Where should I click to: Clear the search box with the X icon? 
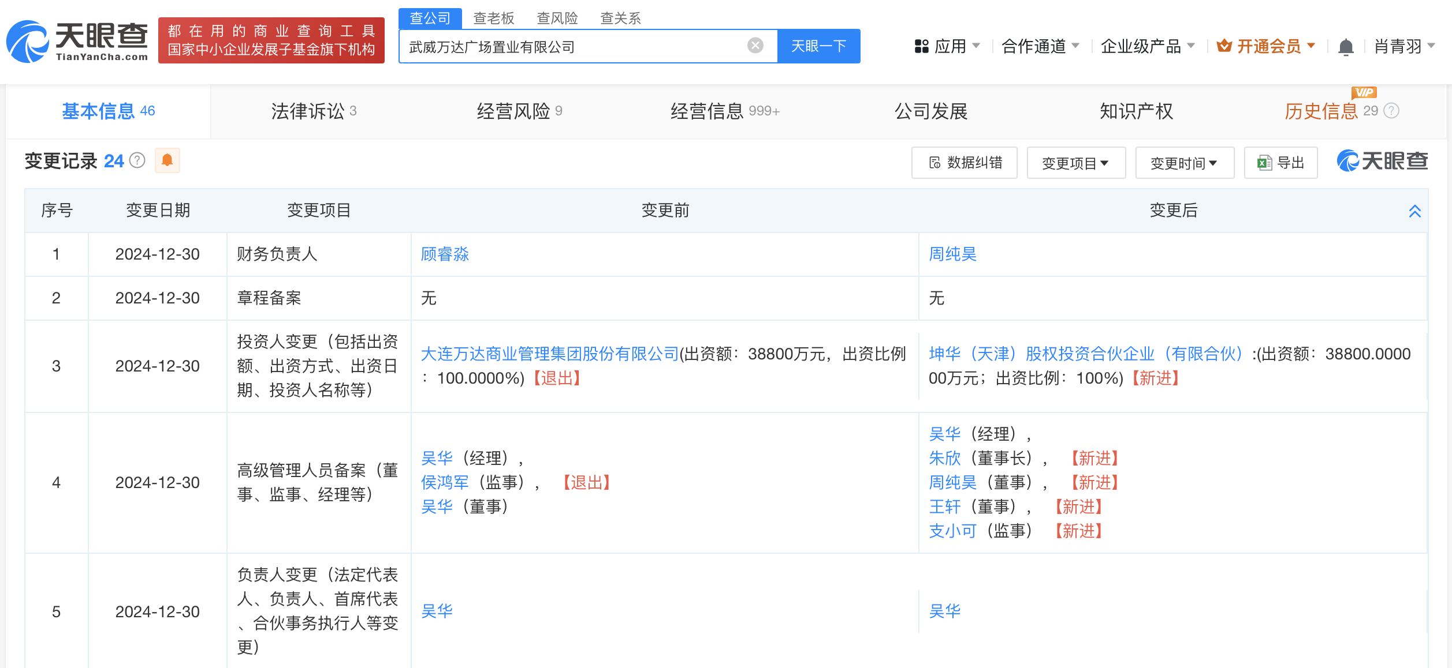(755, 46)
